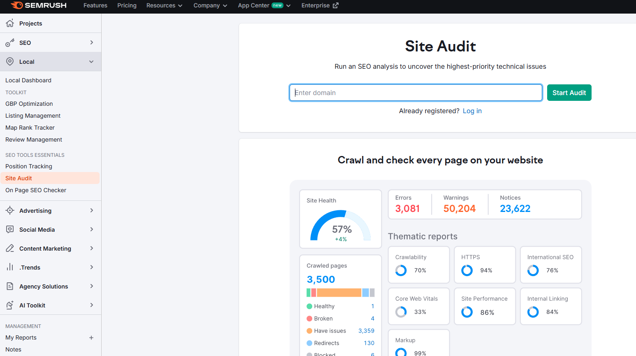Image resolution: width=636 pixels, height=356 pixels.
Task: Click the AI Toolkit icon
Action: (x=10, y=305)
